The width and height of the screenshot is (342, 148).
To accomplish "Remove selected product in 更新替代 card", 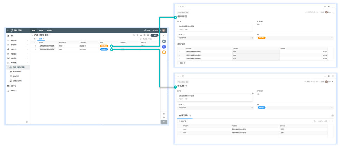I will click(252, 94).
